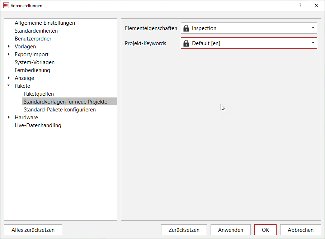Select Standard-Pakete konfigurieren entry
325x239 pixels.
pyautogui.click(x=60, y=110)
